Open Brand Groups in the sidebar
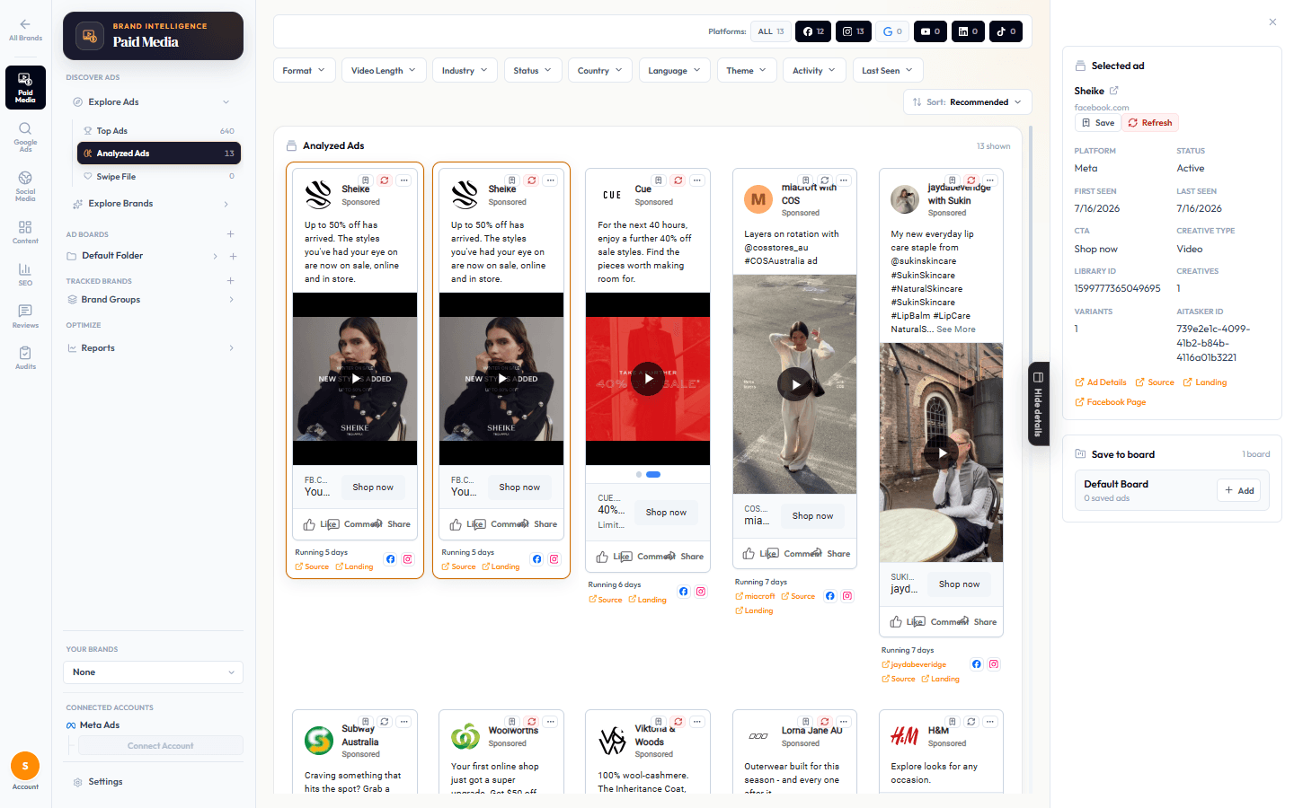Screen dimensions: 1294x808 pyautogui.click(x=153, y=300)
